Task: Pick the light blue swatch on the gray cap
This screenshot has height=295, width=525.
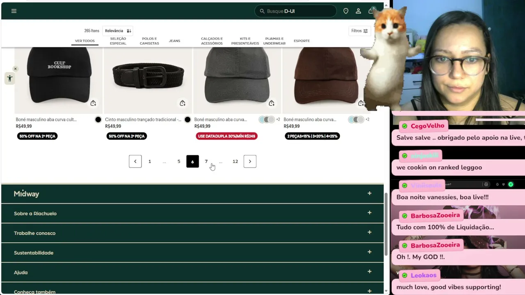Action: pos(262,120)
